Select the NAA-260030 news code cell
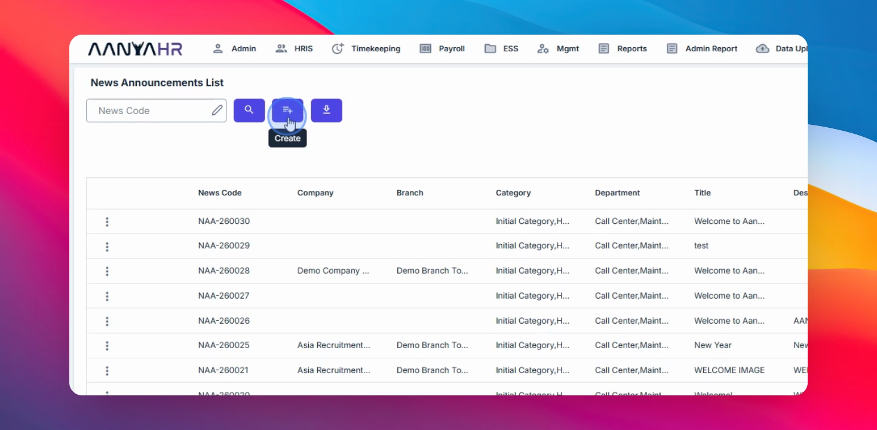The height and width of the screenshot is (430, 877). click(224, 221)
